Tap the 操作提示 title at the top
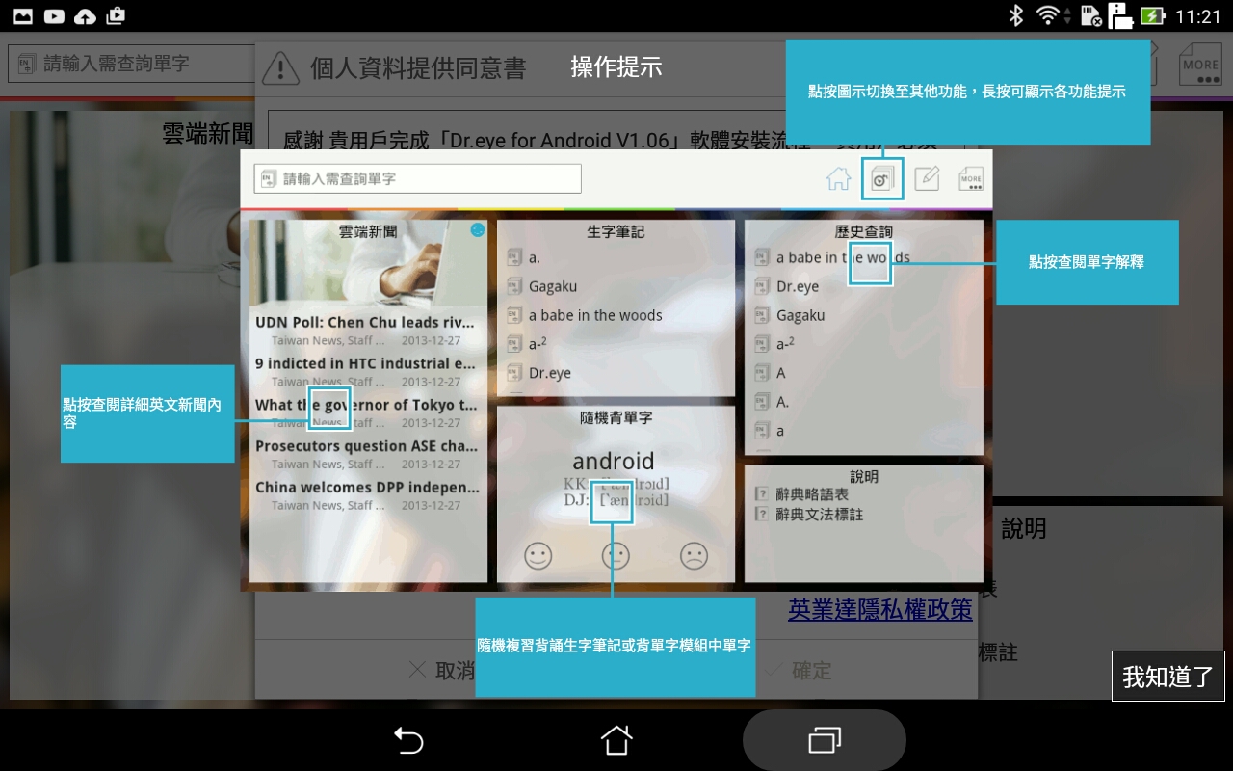The width and height of the screenshot is (1233, 771). point(616,66)
